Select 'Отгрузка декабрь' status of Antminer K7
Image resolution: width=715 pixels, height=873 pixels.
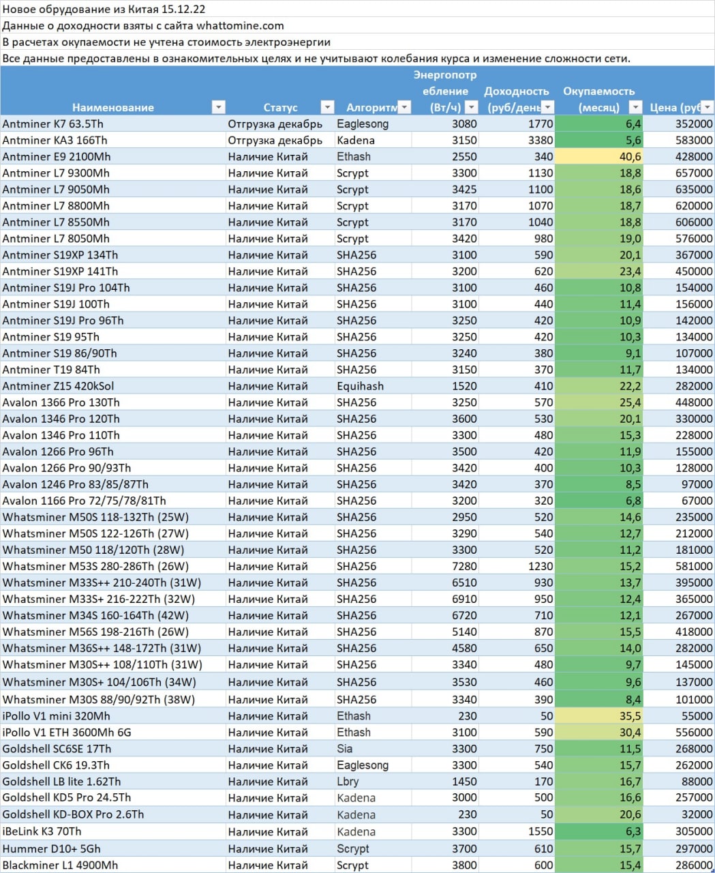pos(280,123)
